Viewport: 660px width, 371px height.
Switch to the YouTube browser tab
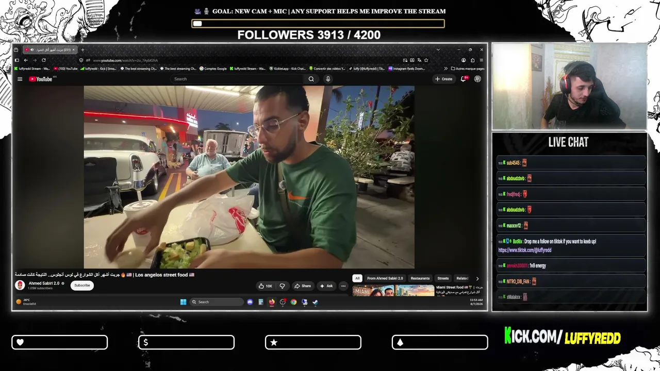coord(50,50)
